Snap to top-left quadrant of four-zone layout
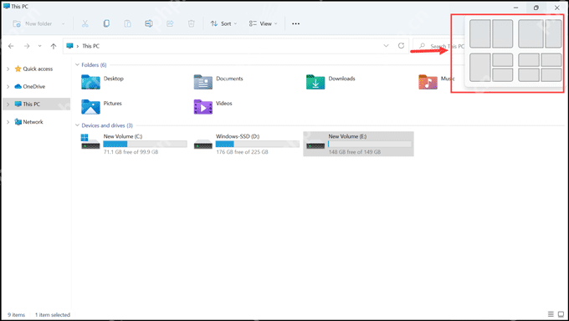This screenshot has width=569, height=321. [529, 60]
